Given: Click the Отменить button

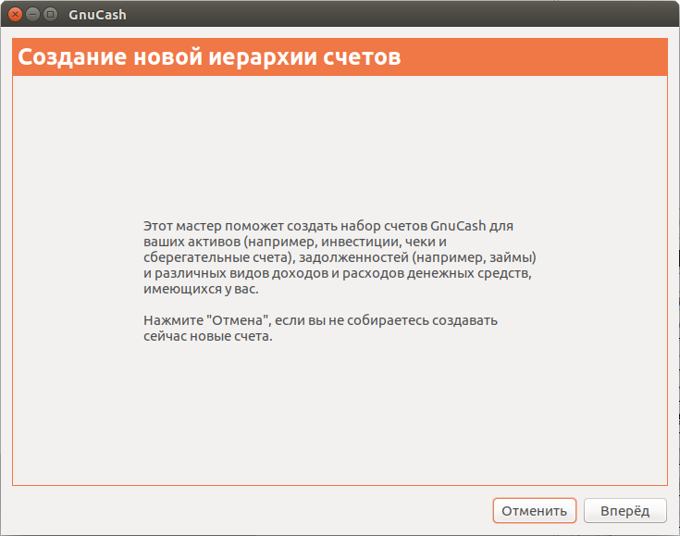Looking at the screenshot, I should (x=535, y=510).
